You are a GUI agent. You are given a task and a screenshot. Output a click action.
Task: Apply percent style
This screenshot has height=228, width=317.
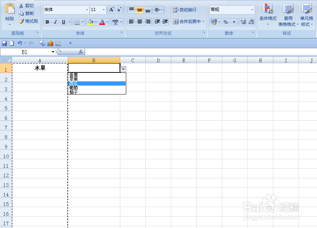coord(226,22)
